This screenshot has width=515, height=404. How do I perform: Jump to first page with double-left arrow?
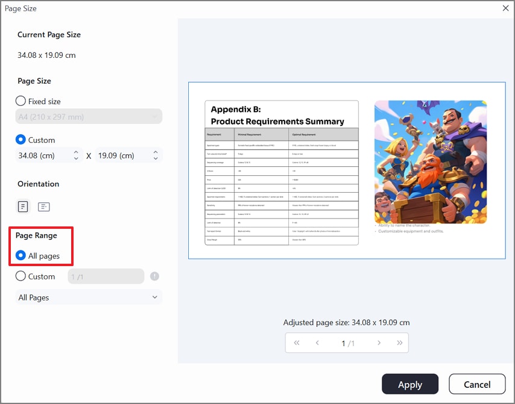pyautogui.click(x=296, y=343)
